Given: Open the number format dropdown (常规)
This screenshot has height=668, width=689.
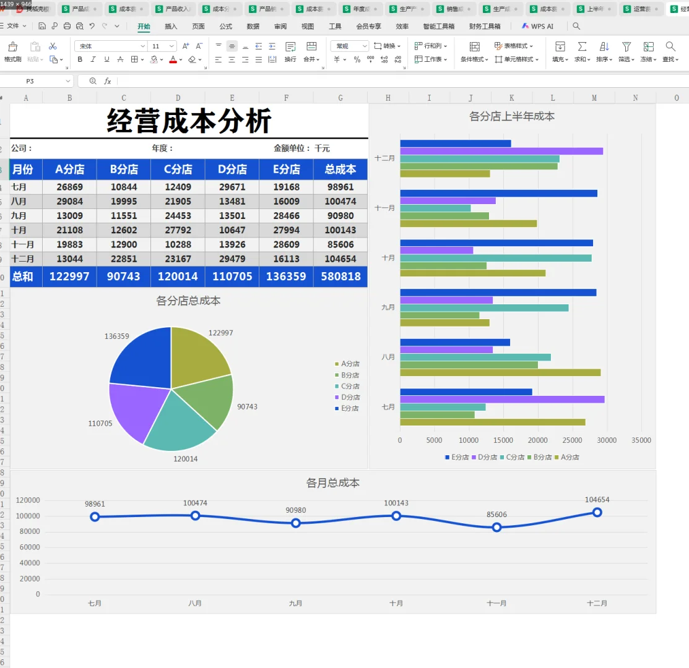Looking at the screenshot, I should coord(364,46).
